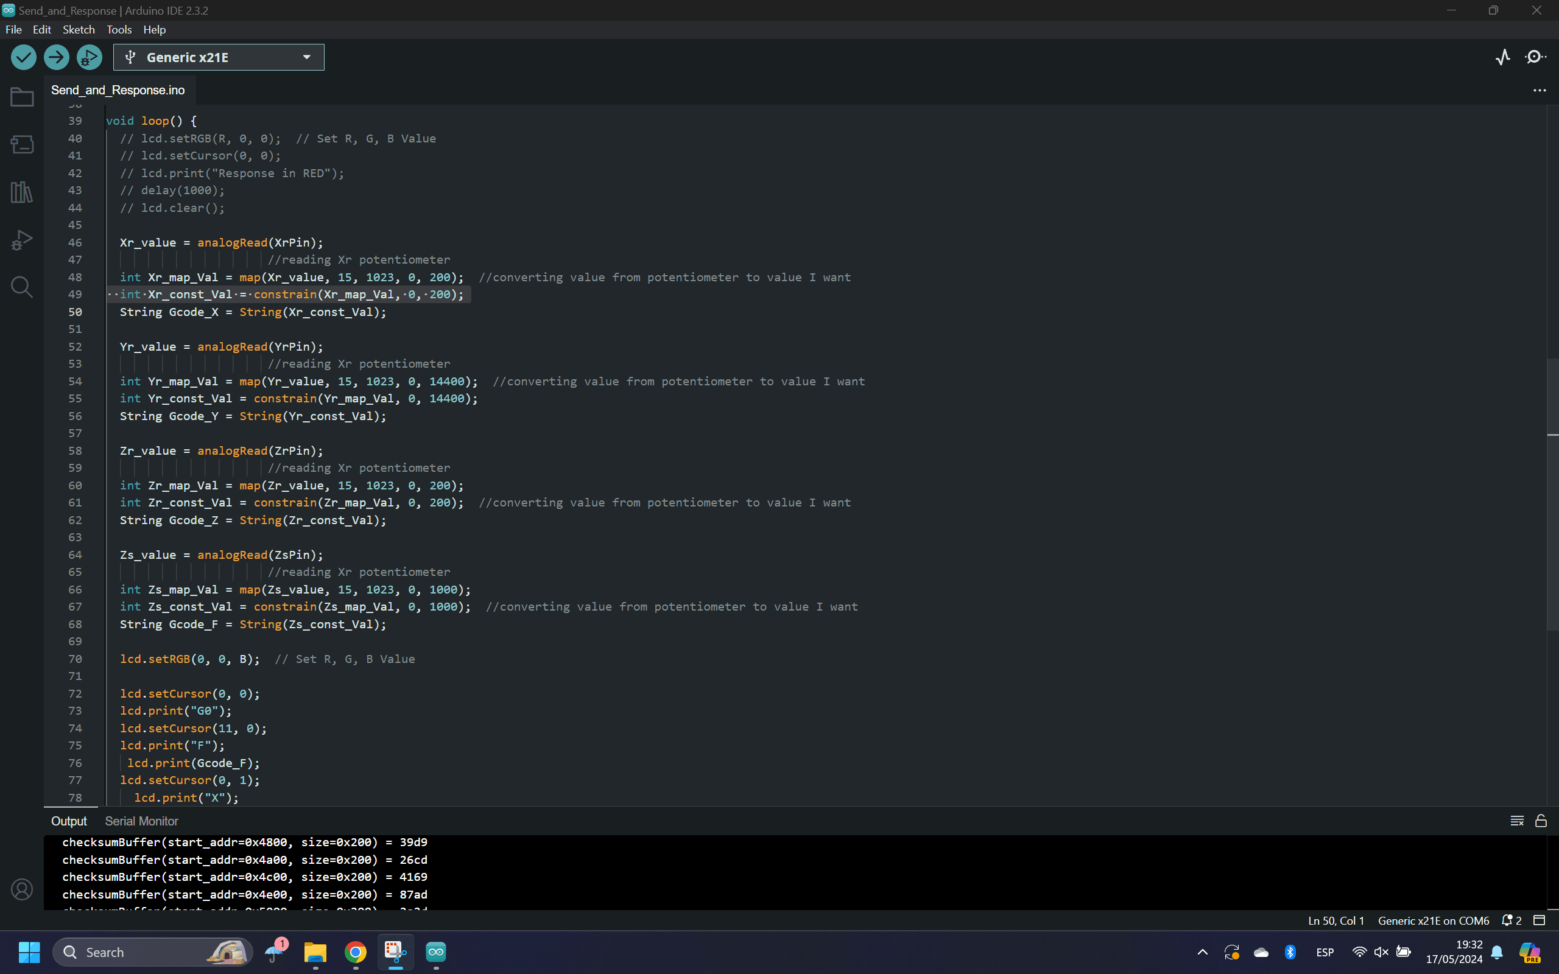Click the Windows notification bell icon
The width and height of the screenshot is (1559, 974).
click(1496, 952)
